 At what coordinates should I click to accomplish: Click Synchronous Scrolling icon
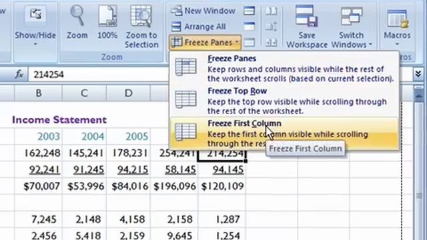(x=272, y=27)
